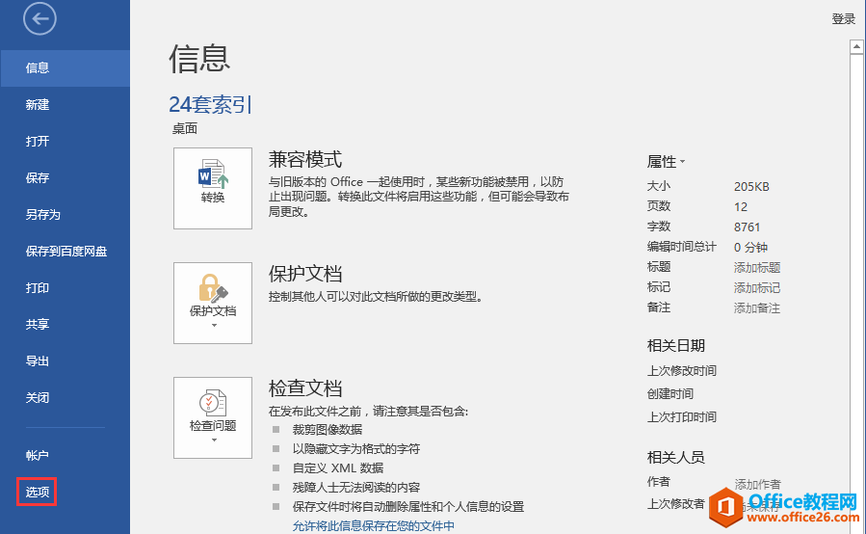
Task: Click 添加标题 field to add title
Action: tap(756, 268)
